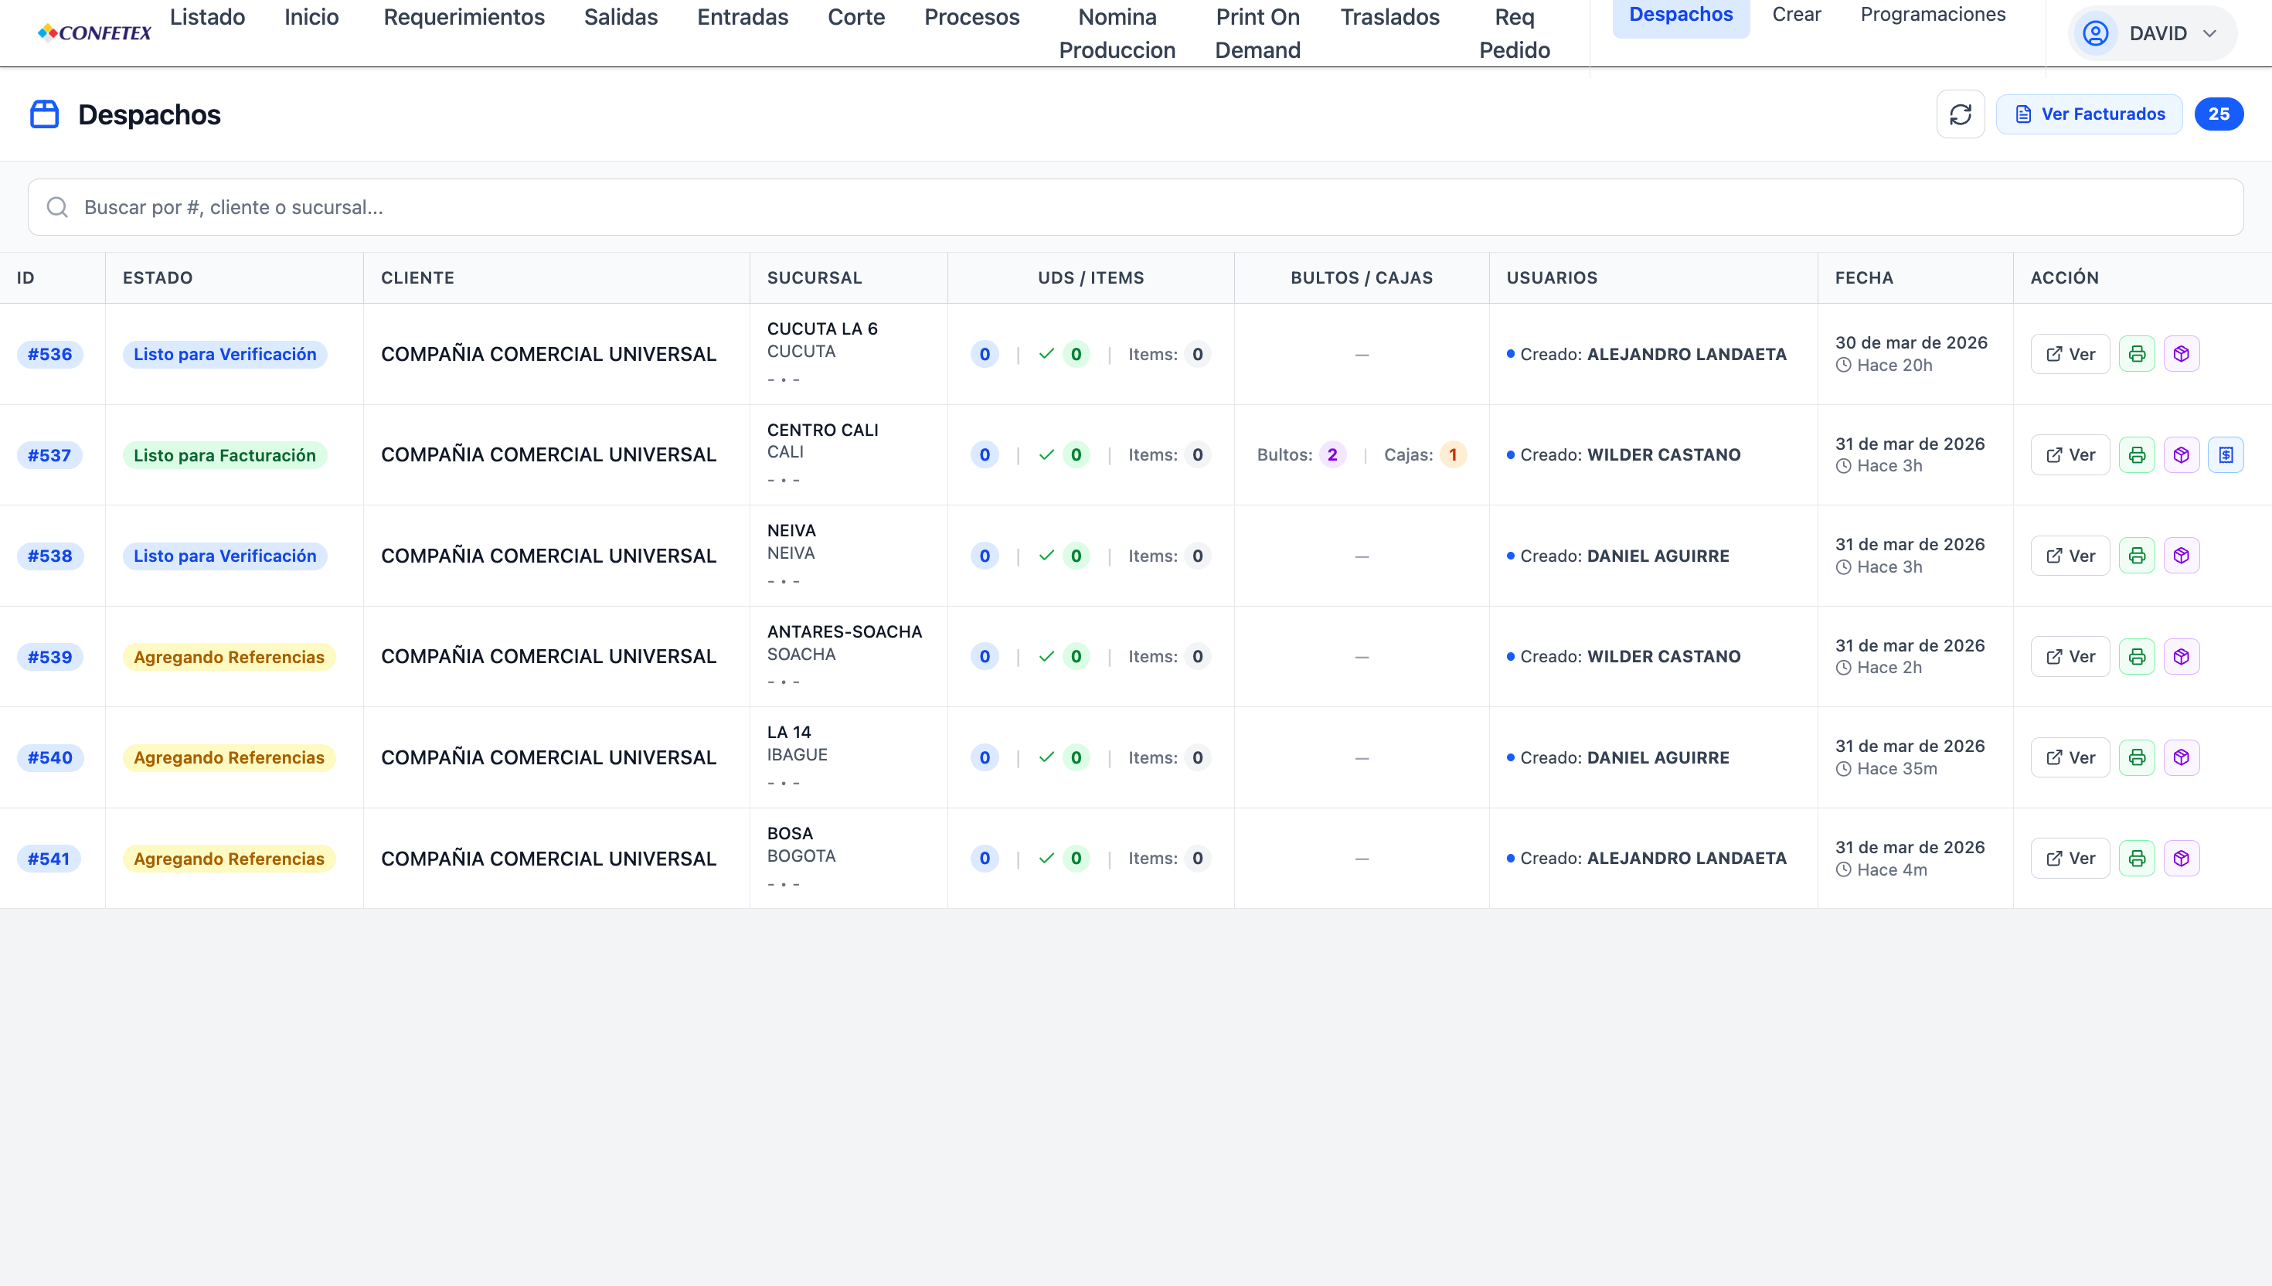This screenshot has width=2272, height=1286.
Task: Click Ver button for dispatch #537
Action: click(x=2070, y=455)
